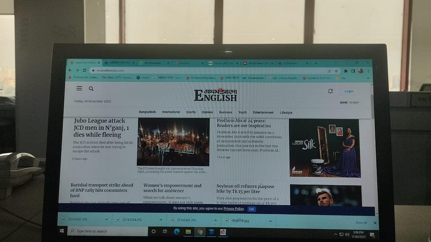Expand options for 251A3354.JPG download
This screenshot has height=242, width=431.
pyautogui.click(x=161, y=220)
